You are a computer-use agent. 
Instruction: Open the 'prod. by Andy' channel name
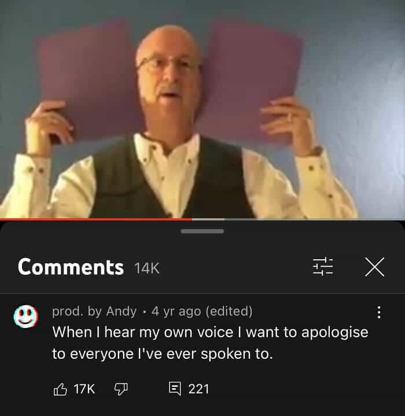point(94,311)
